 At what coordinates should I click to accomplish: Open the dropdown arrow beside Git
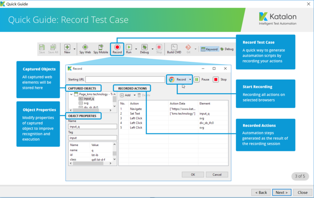(x=196, y=49)
